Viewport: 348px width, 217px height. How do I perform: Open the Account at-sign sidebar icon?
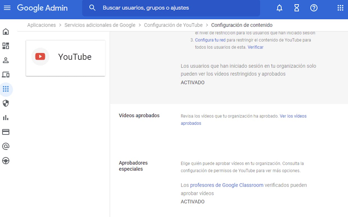[6, 146]
